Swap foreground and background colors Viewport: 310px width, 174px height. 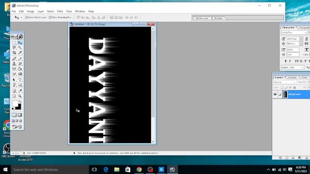[20, 101]
